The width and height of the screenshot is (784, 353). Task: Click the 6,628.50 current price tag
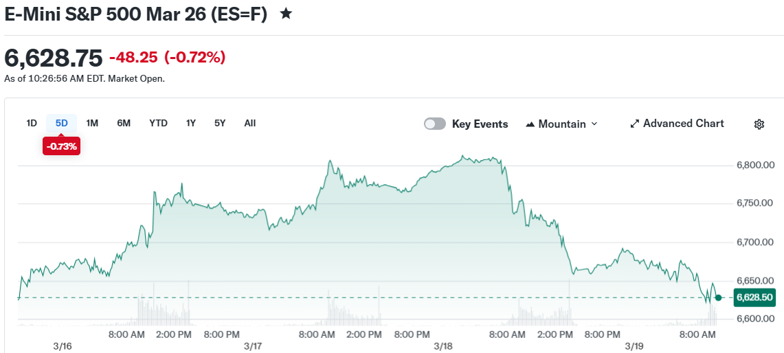tap(754, 297)
